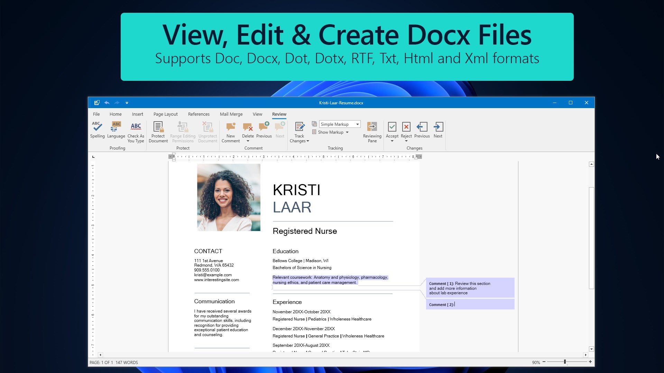The image size is (664, 373).
Task: Expand the Delete comment dropdown
Action: tap(248, 141)
